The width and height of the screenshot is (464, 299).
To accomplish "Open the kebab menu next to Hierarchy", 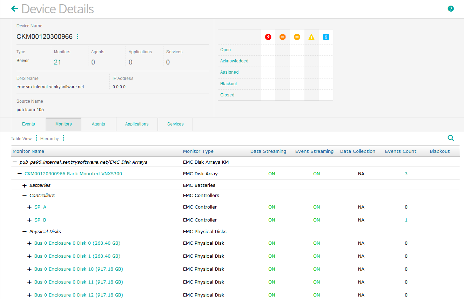I will coord(63,138).
